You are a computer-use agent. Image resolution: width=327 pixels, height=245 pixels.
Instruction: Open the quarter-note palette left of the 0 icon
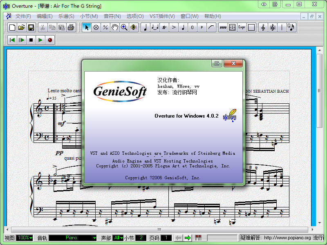(x=183, y=27)
